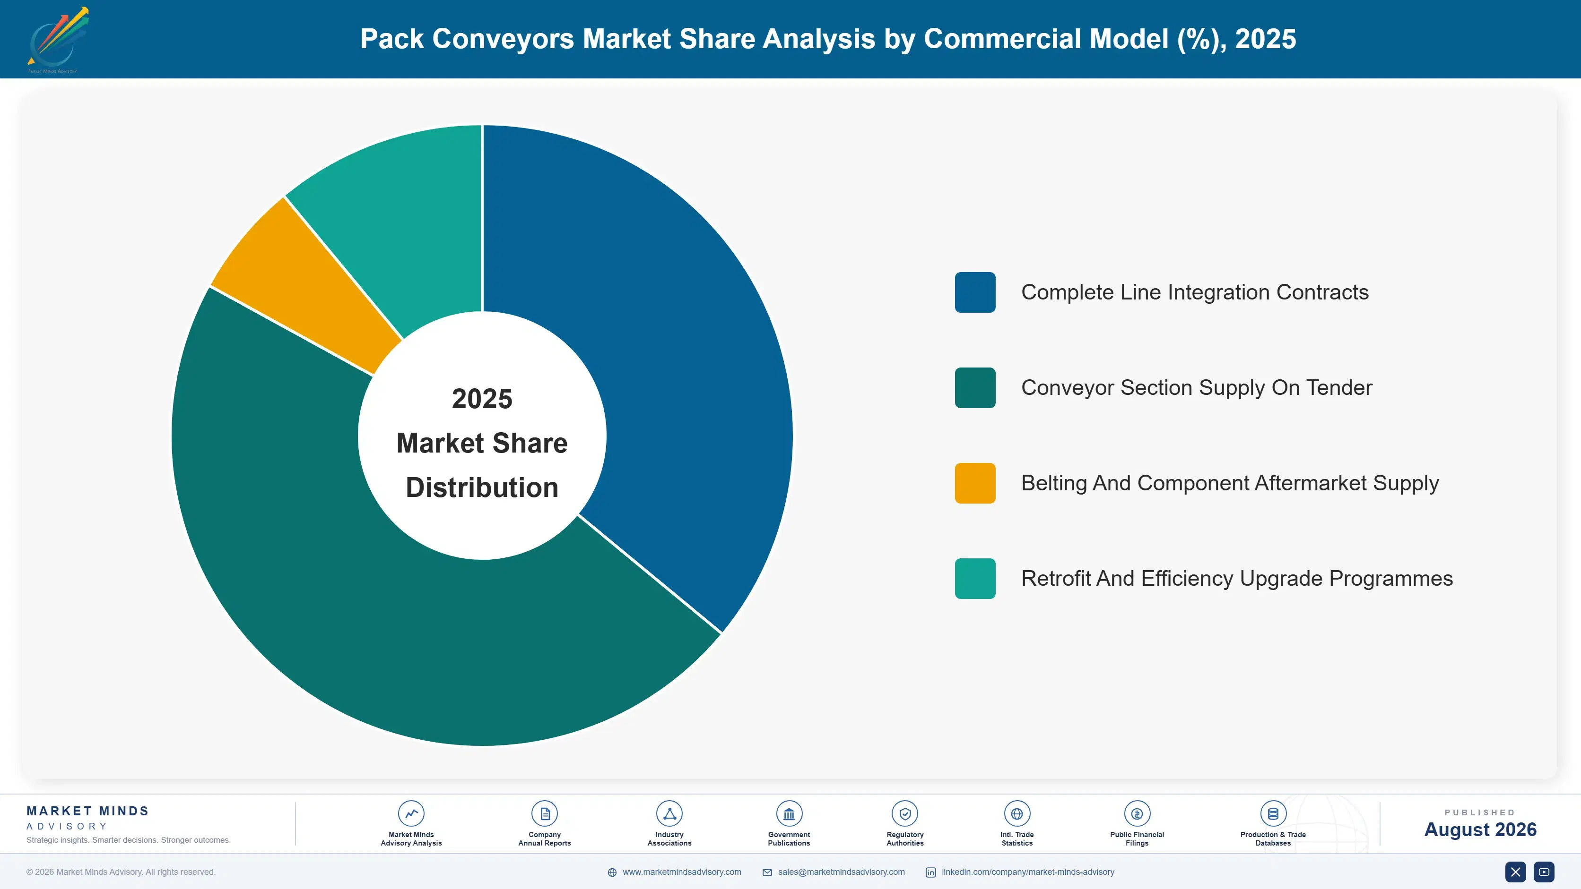This screenshot has height=889, width=1581.
Task: Click the Government Publications label
Action: tap(789, 839)
